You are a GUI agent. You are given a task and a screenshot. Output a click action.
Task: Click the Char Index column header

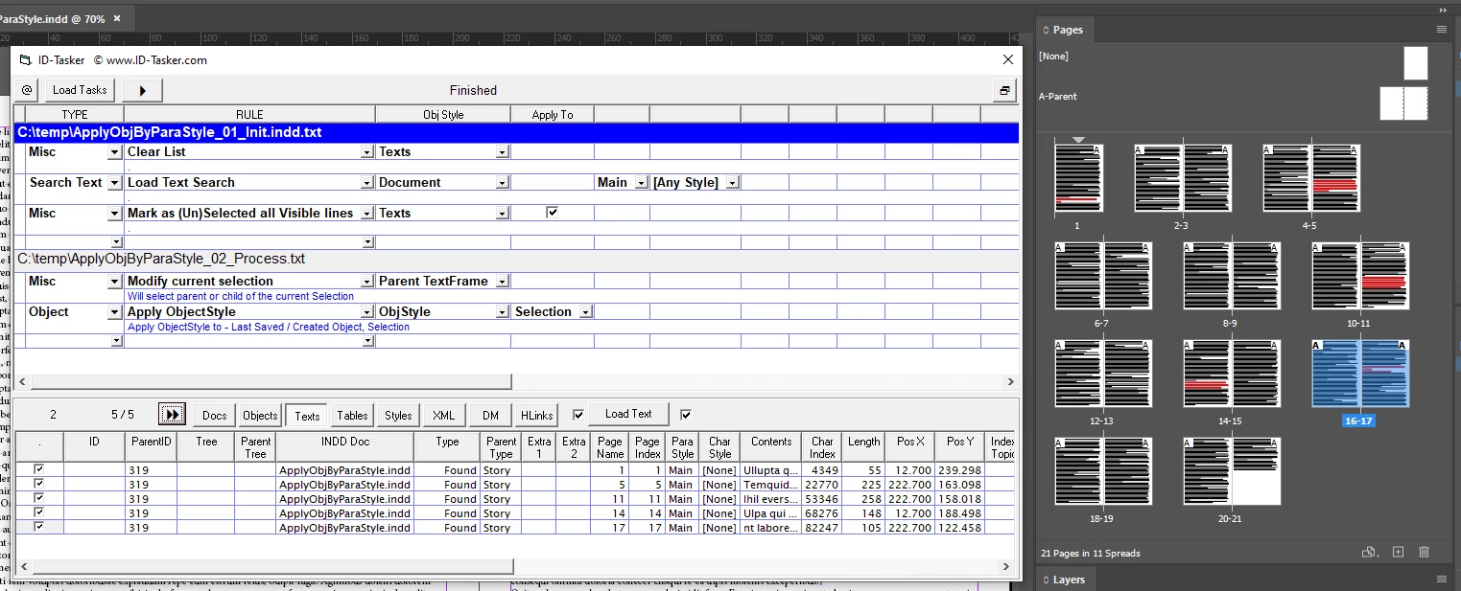pyautogui.click(x=822, y=447)
